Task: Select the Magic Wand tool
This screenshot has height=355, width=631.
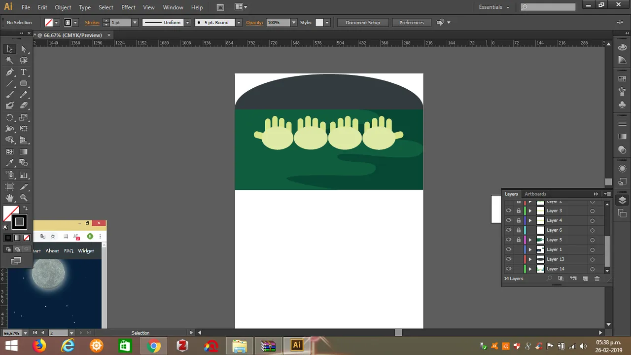Action: click(x=9, y=60)
